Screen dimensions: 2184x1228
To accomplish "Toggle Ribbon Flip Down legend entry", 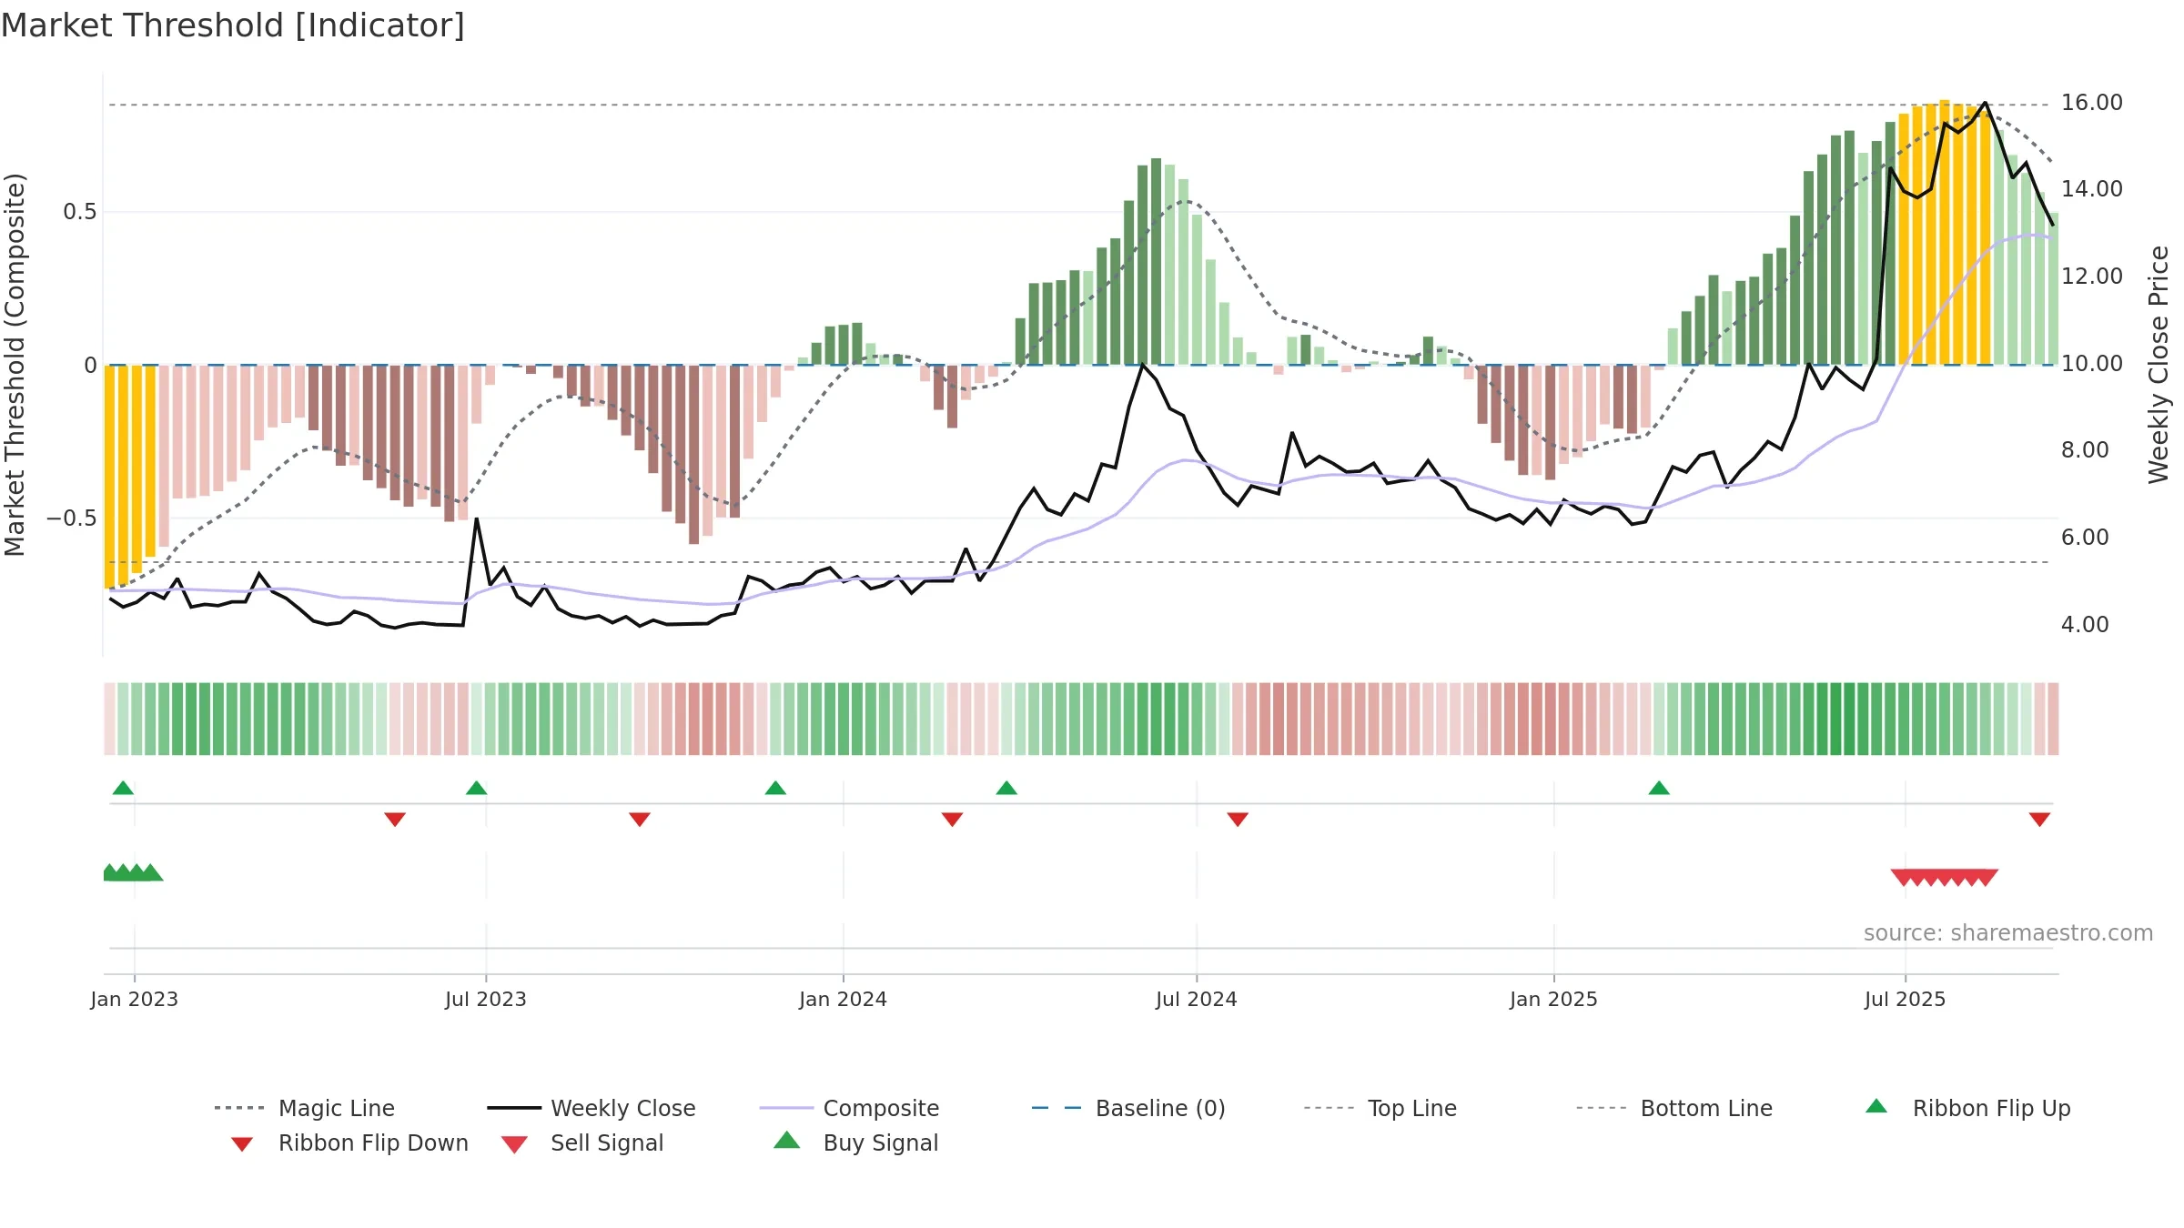I will click(349, 1142).
